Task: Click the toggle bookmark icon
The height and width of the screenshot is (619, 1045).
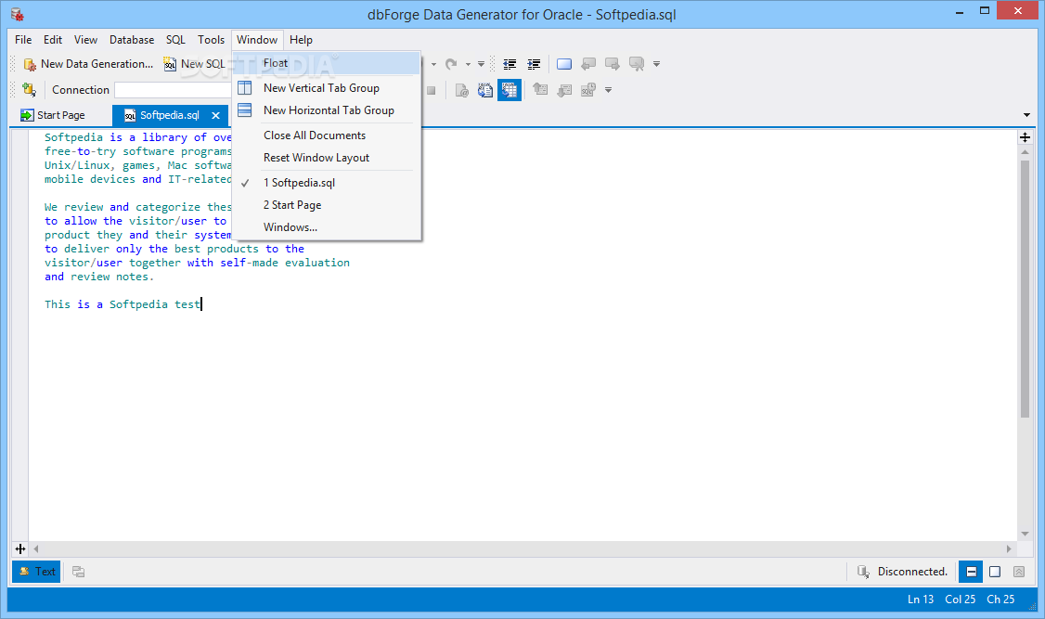Action: tap(564, 64)
